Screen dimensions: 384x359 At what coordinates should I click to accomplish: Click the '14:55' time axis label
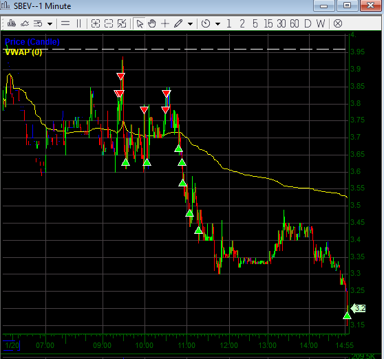(x=345, y=345)
